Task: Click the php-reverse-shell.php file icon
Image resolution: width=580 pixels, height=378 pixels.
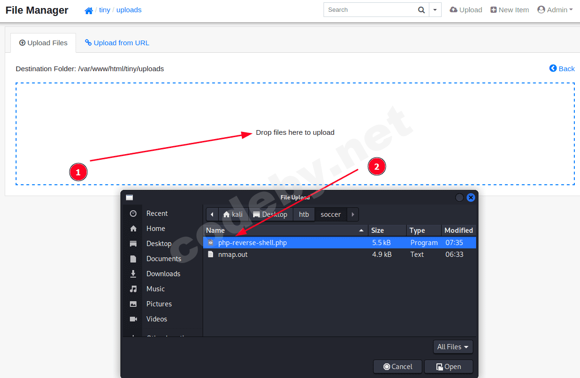Action: click(x=211, y=243)
